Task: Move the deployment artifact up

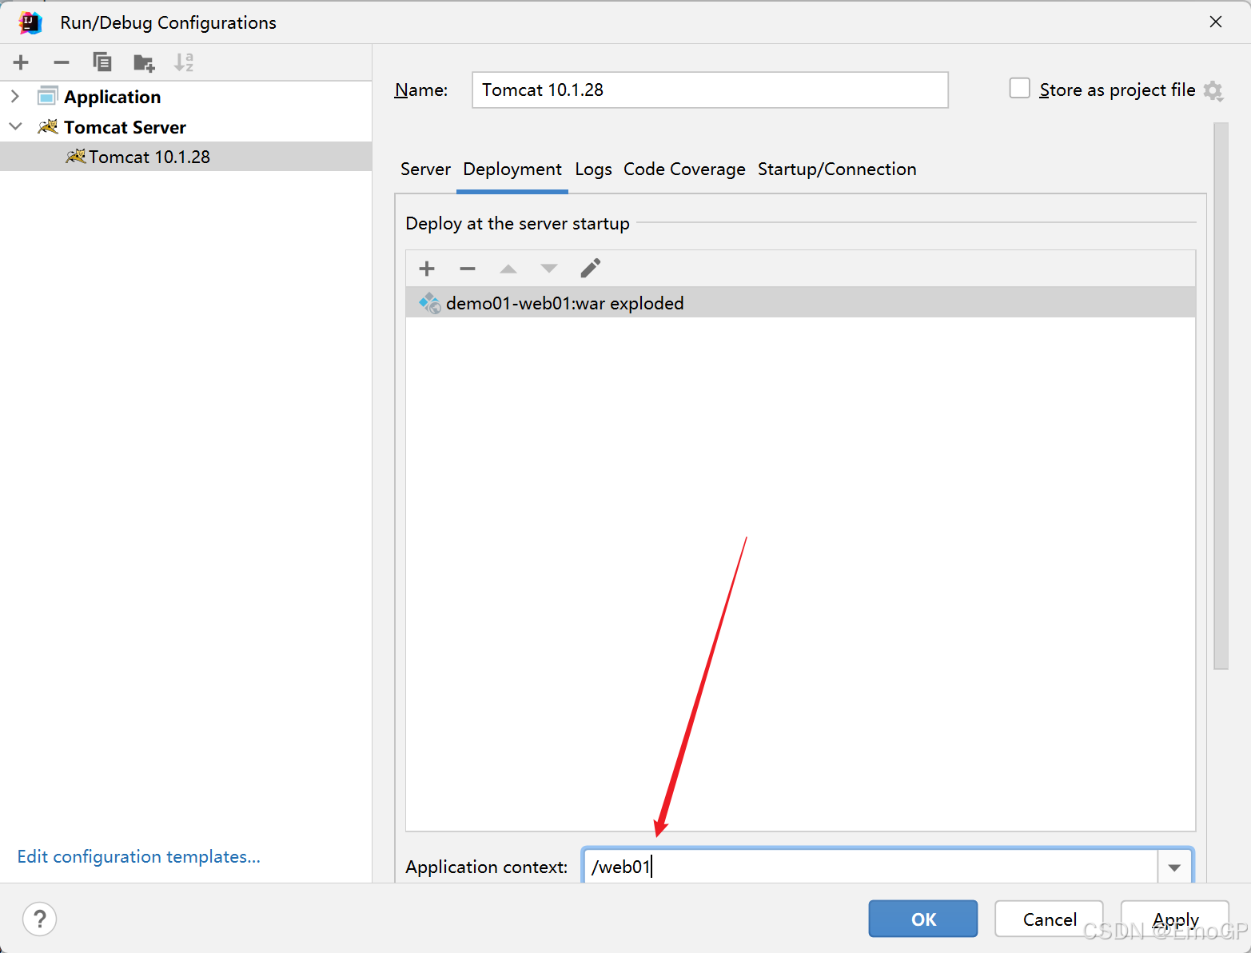Action: tap(508, 269)
